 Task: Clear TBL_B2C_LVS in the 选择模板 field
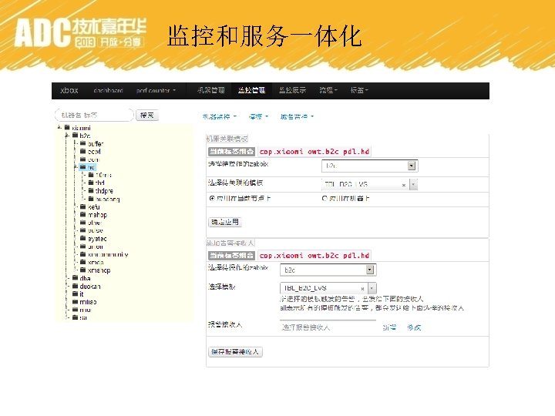coord(362,289)
